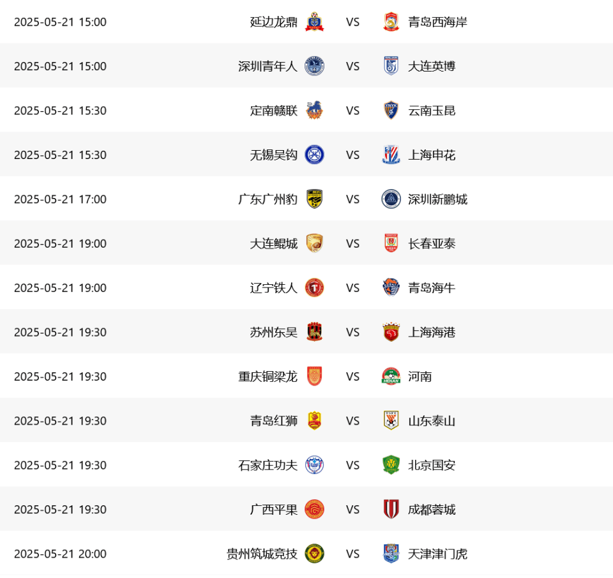Select the 山东泰山 team badge
This screenshot has height=578, width=613.
point(391,421)
